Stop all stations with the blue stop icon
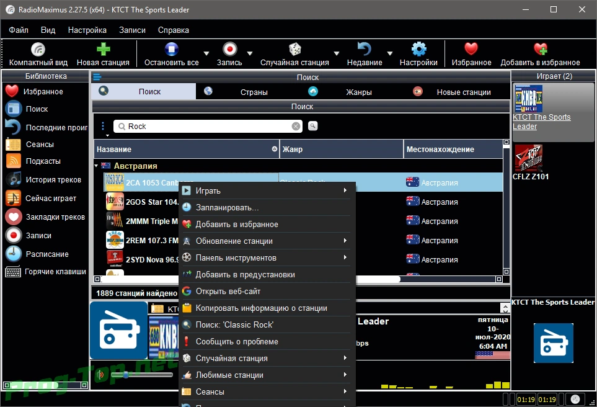Screen dimensions: 597x407 [171, 49]
